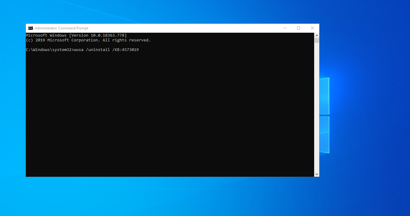Click the 'Administrator: Command Prompt' title text
The height and width of the screenshot is (216, 410).
pos(62,28)
